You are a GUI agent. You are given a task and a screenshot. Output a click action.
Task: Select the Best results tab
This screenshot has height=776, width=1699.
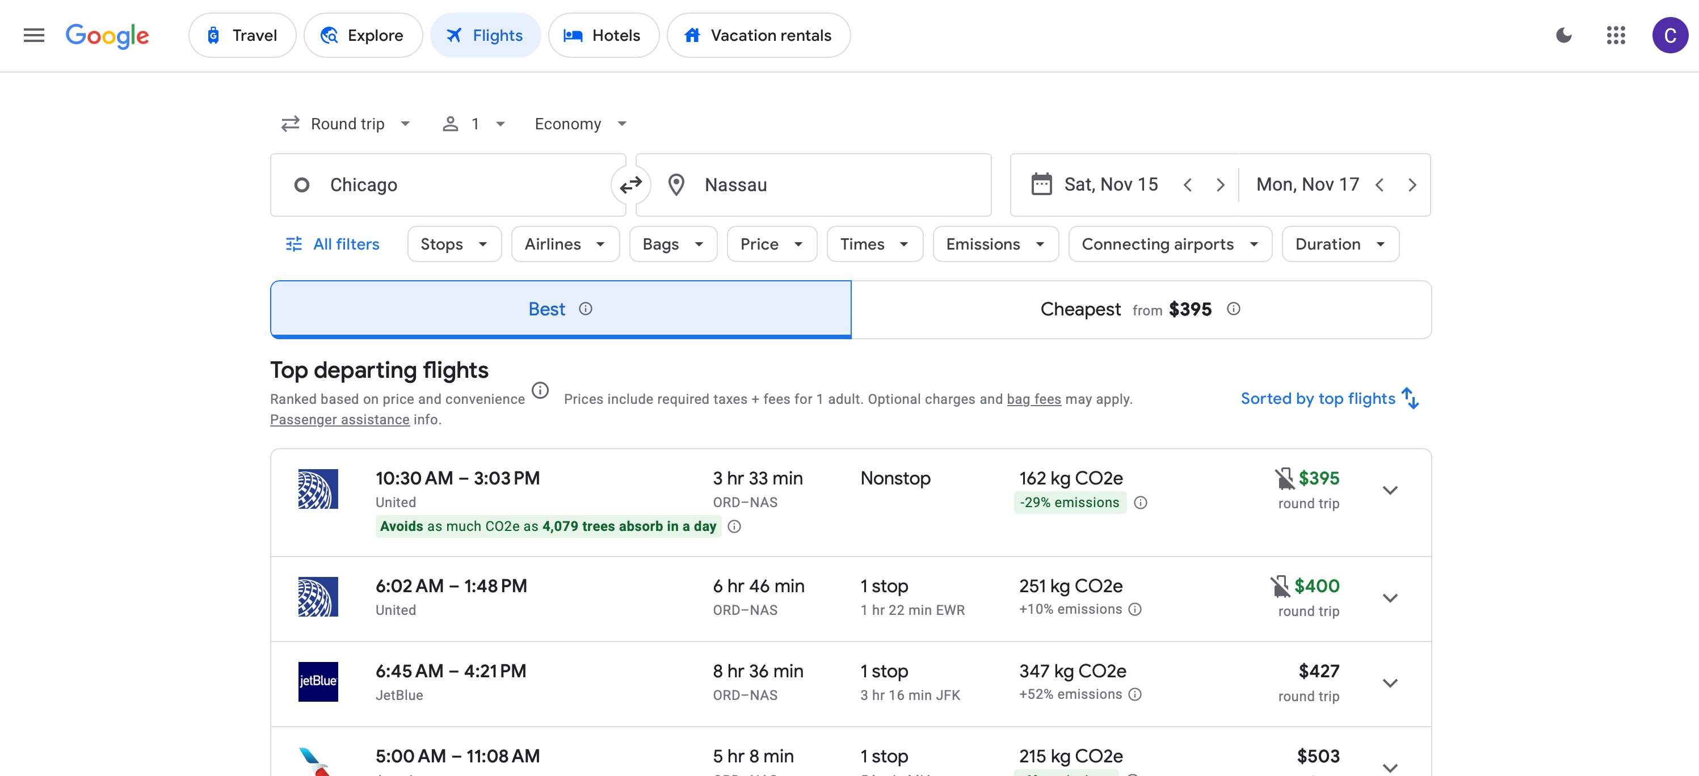[x=561, y=310]
